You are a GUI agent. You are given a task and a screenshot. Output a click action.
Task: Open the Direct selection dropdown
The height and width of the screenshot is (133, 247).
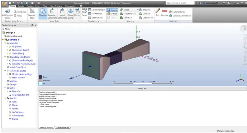pyautogui.click(x=138, y=10)
